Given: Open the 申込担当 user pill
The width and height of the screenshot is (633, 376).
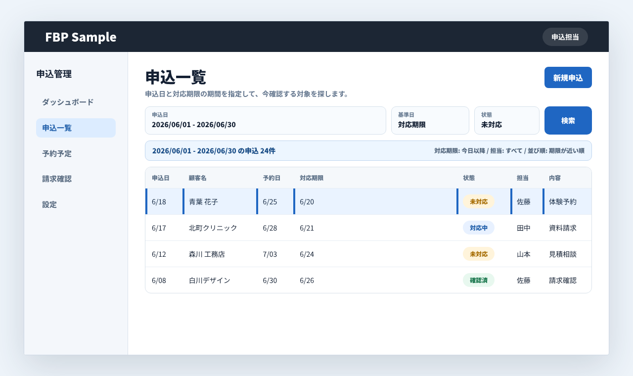Looking at the screenshot, I should (x=565, y=37).
